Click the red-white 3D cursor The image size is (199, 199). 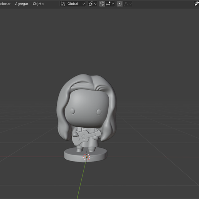click(x=87, y=157)
